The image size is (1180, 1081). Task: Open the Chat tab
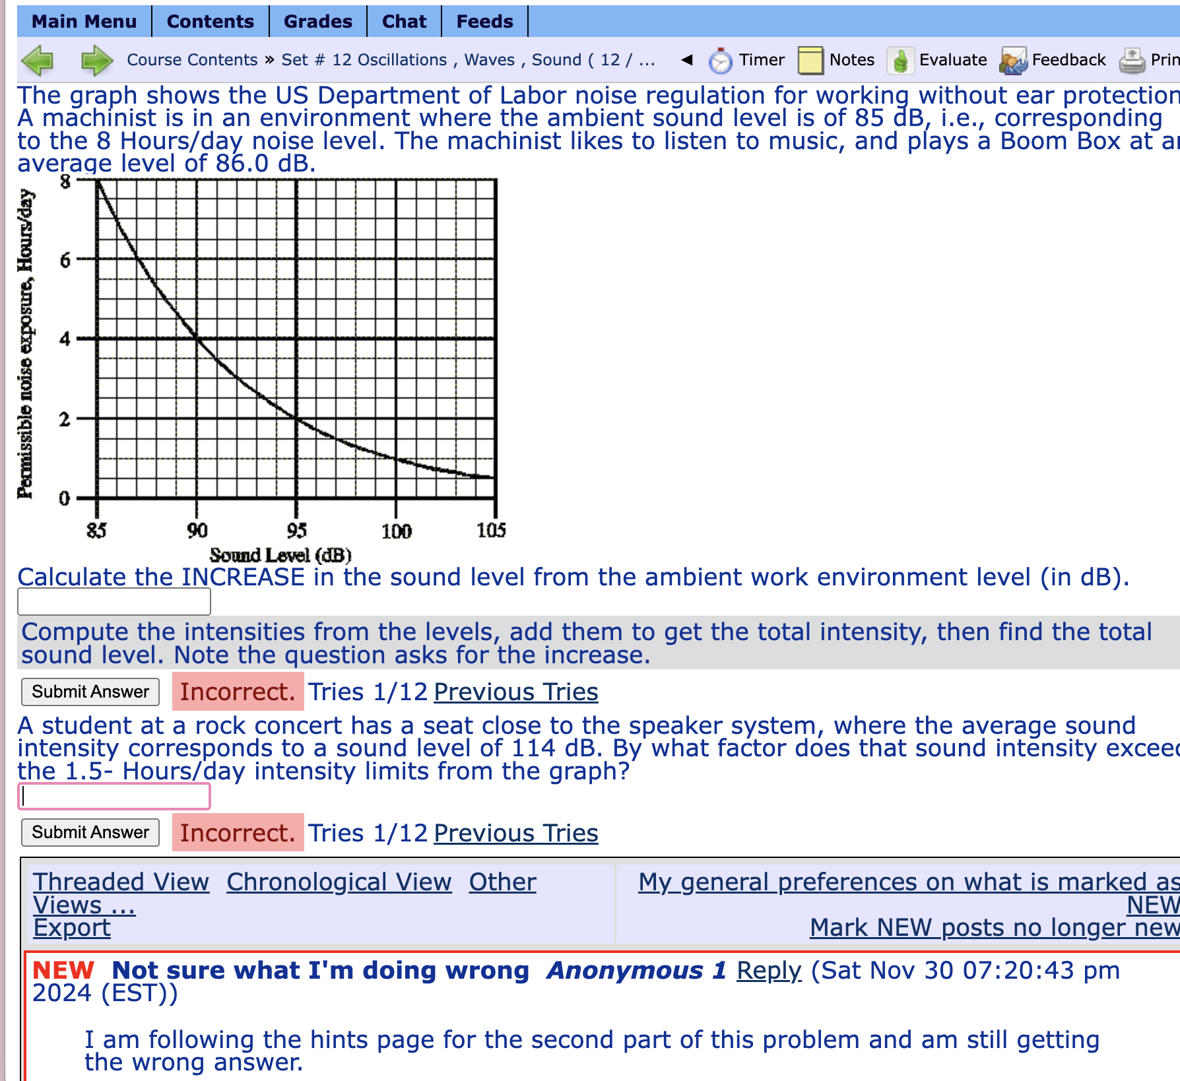point(403,21)
